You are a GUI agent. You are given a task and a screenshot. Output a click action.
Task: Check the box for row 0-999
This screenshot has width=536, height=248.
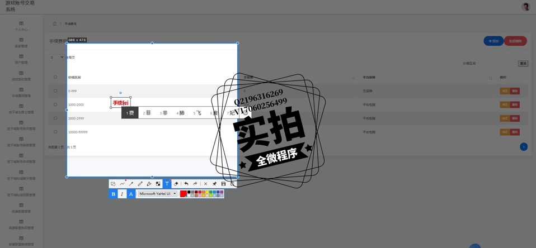coord(55,91)
